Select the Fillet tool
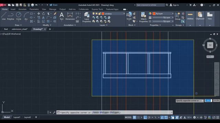The image size is (220, 123). 48,17
